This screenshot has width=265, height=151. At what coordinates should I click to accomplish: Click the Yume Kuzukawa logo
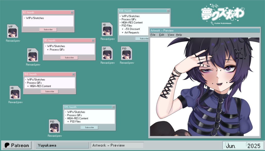pos(223,15)
